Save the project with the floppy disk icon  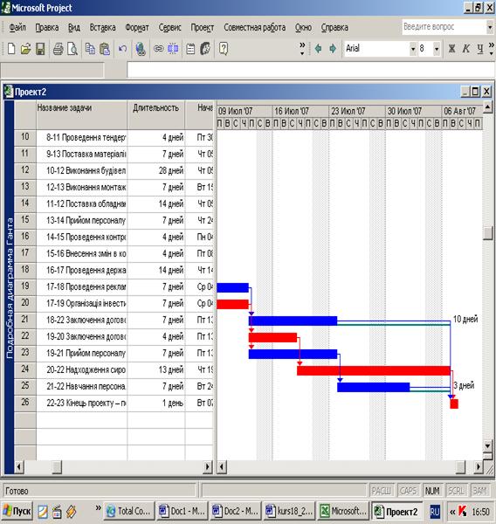[x=40, y=49]
